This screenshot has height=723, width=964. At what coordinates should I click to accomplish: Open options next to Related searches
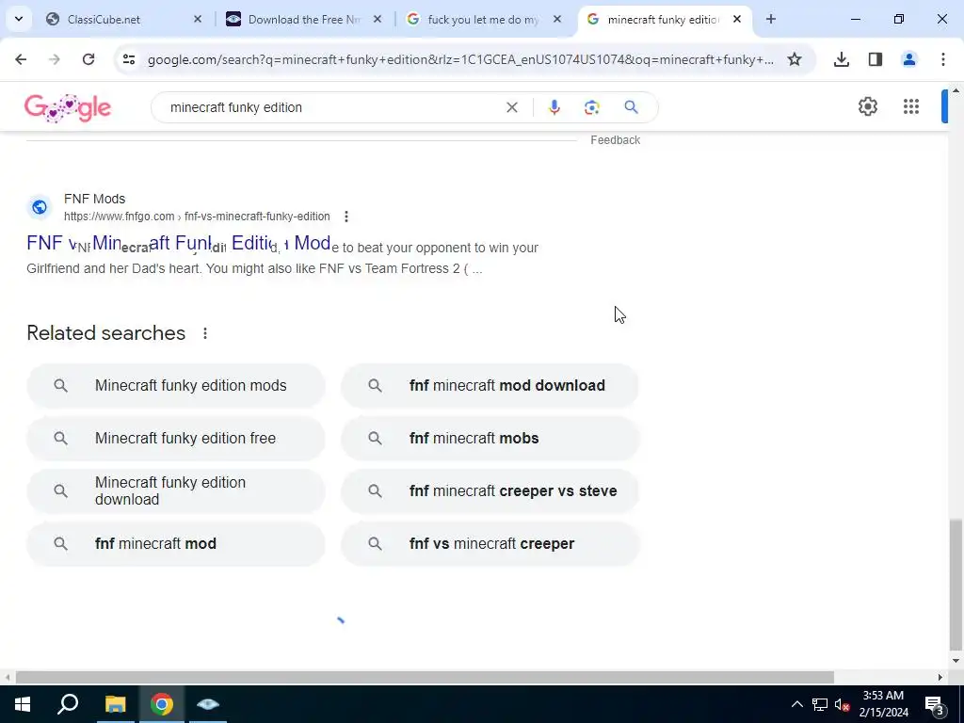click(x=204, y=333)
